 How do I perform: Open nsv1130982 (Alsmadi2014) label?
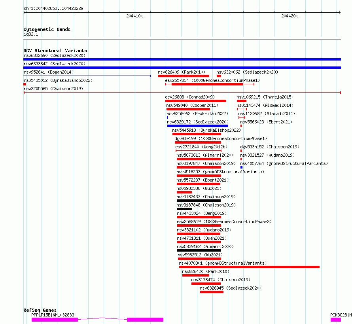coord(267,114)
